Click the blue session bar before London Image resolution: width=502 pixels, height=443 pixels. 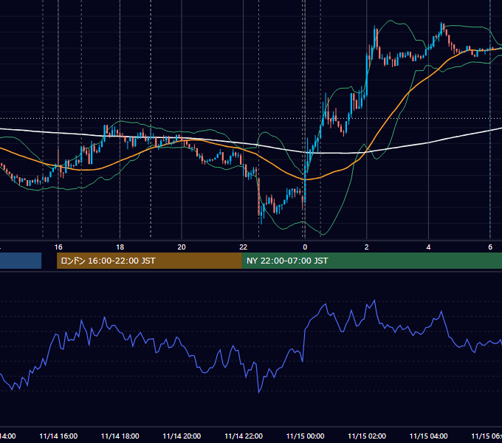coord(21,261)
